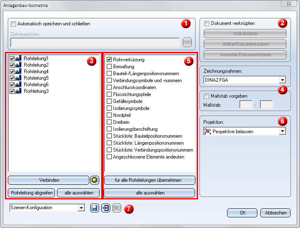Click Rohrleitung abgreifen button

click(32, 193)
